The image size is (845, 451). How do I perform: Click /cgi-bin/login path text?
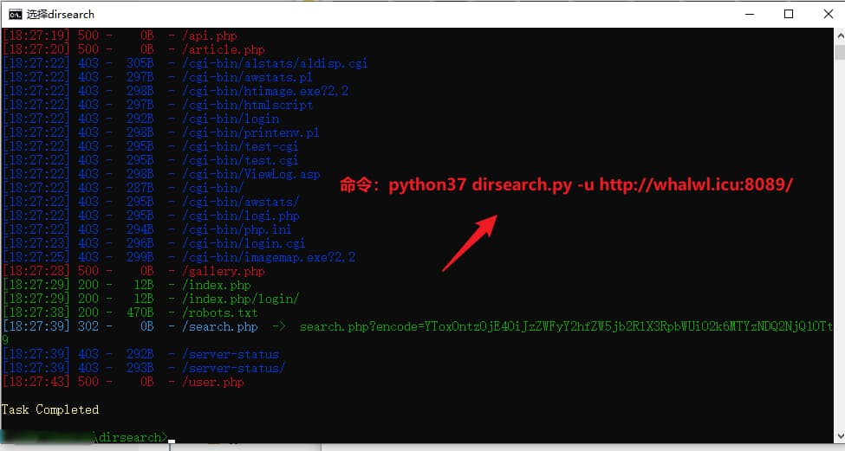(231, 119)
